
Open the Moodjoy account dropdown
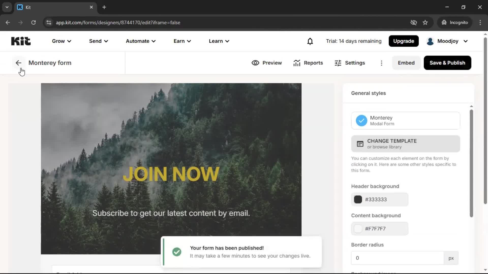(x=447, y=41)
